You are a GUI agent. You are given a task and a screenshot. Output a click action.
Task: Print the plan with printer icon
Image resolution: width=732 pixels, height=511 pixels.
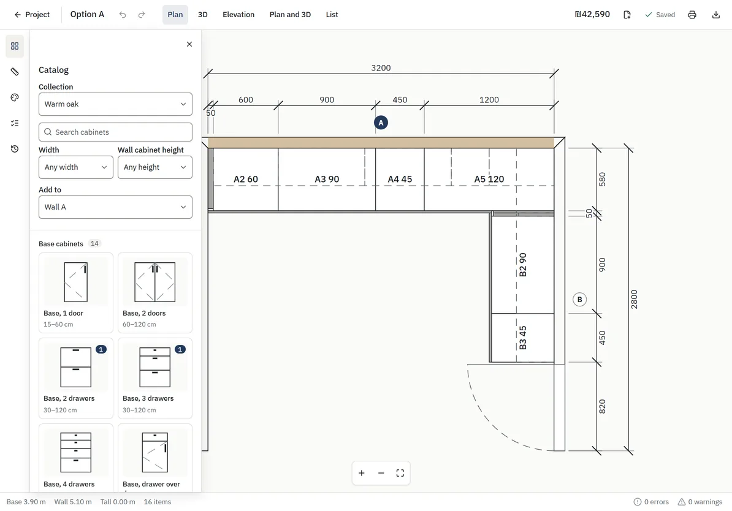[692, 15]
